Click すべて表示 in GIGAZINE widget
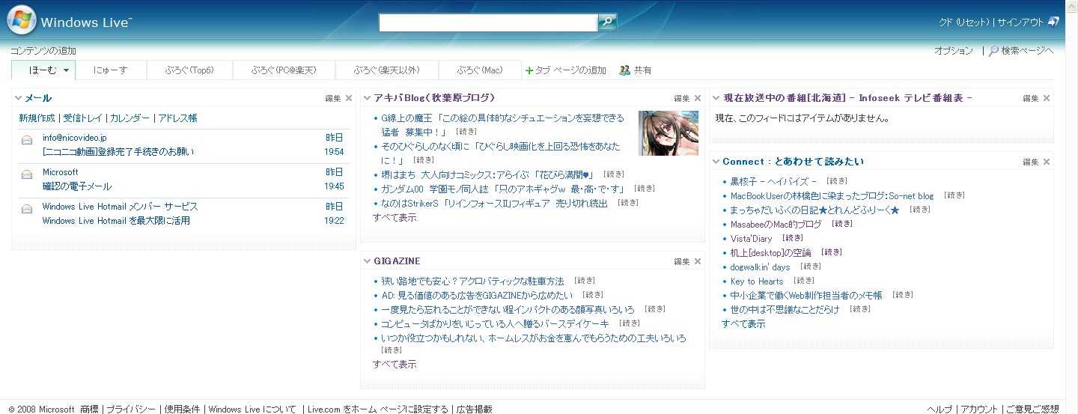Screen dimensions: 1078x414 coord(395,365)
